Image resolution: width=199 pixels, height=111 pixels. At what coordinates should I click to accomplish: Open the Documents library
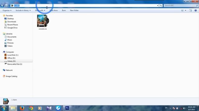tap(12, 37)
